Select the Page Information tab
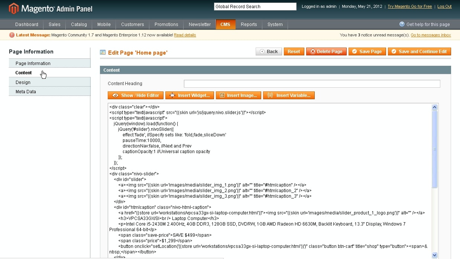The width and height of the screenshot is (460, 259). [50, 63]
